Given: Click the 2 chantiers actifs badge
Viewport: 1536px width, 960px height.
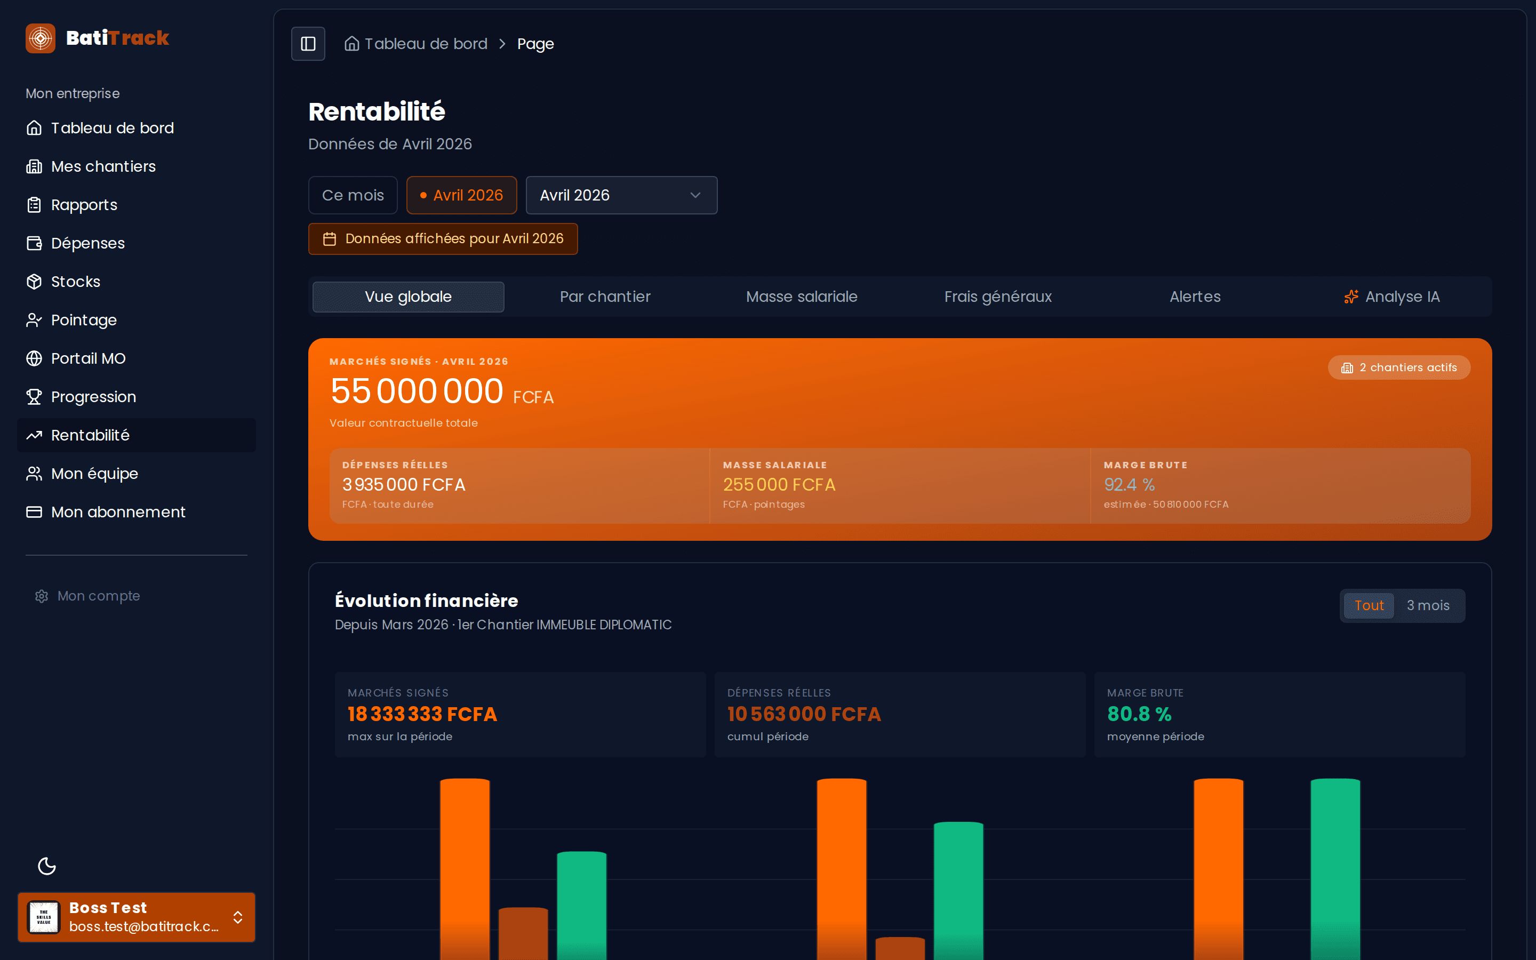Looking at the screenshot, I should click(1399, 368).
